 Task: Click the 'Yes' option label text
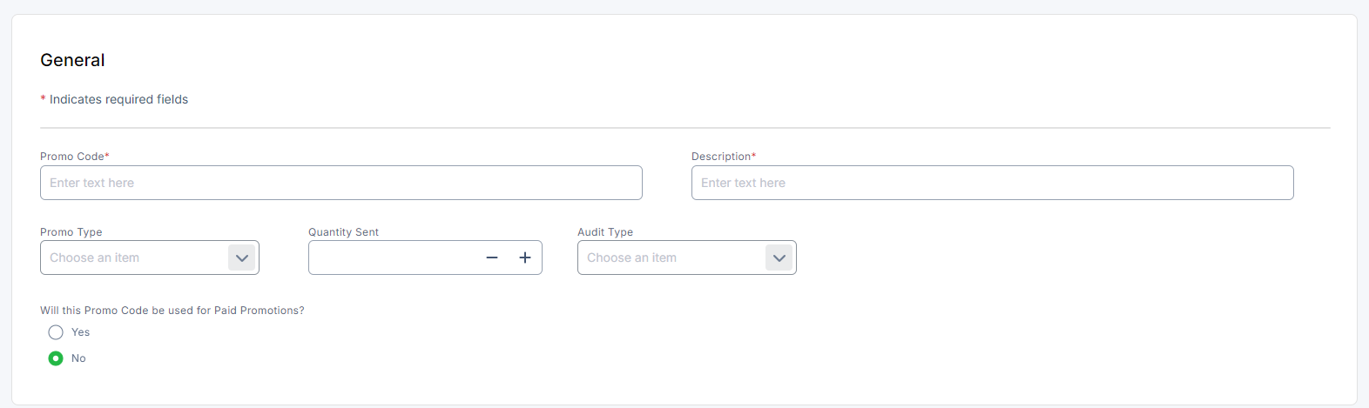81,332
